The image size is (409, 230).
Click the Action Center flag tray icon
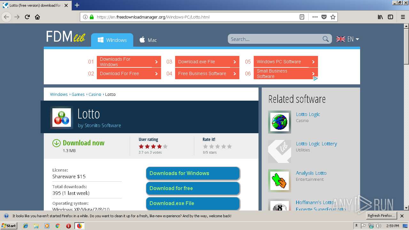pos(363,226)
